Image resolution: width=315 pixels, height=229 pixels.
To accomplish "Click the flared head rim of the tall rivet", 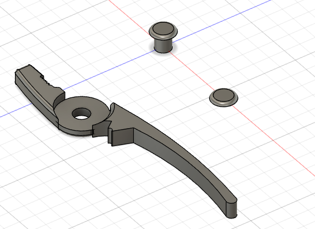I will [163, 36].
